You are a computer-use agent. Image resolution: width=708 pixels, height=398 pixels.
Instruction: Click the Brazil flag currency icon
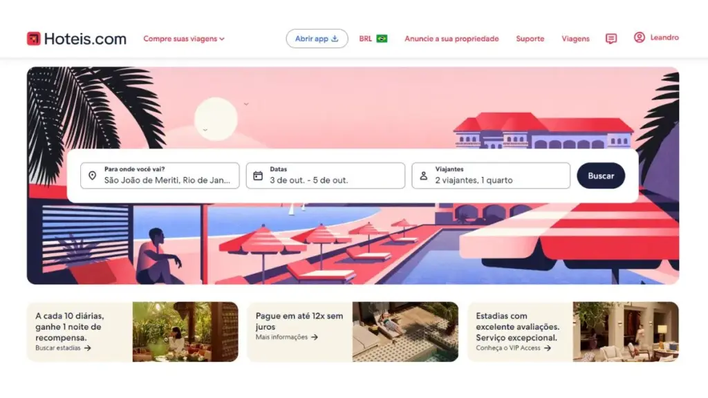click(x=382, y=39)
